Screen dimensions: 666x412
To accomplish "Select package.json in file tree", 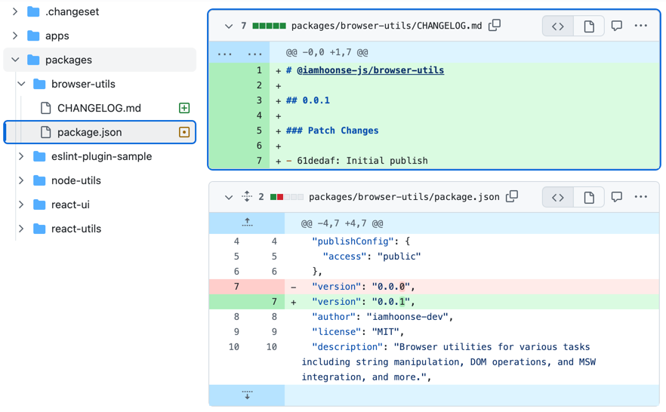I will pos(100,132).
